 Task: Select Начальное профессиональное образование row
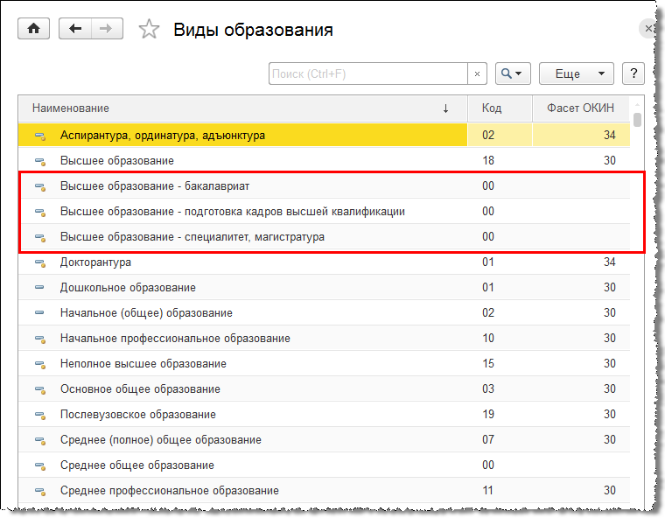tap(325, 338)
